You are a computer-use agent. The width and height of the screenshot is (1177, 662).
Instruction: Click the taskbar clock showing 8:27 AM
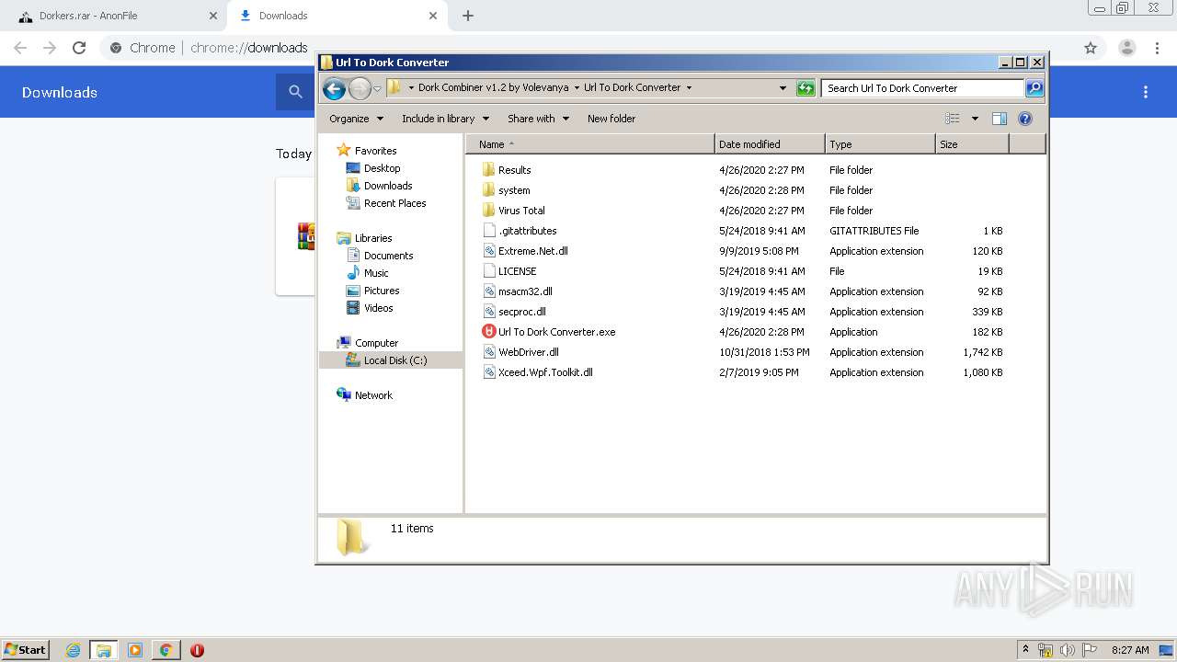[1130, 650]
